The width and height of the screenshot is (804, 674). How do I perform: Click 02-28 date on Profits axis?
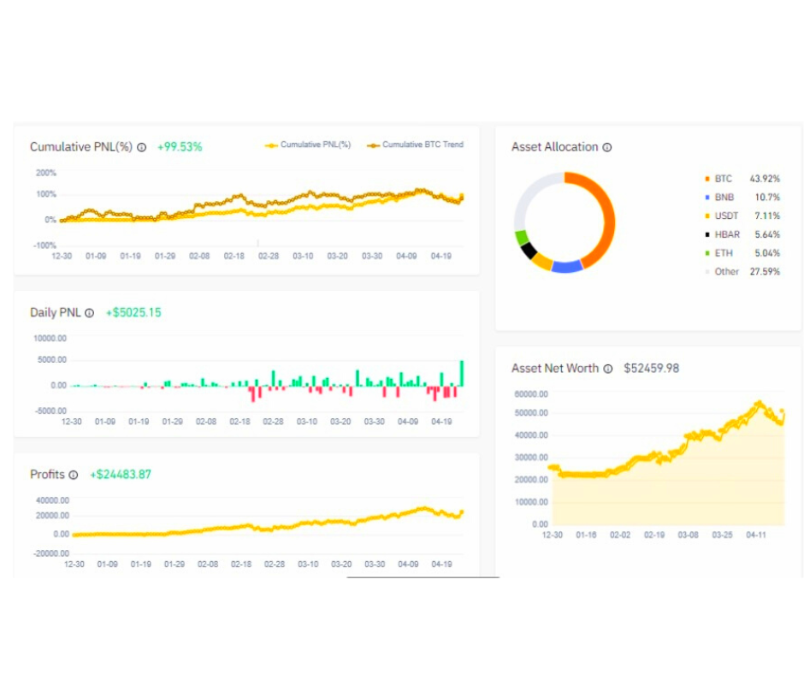[x=275, y=565]
